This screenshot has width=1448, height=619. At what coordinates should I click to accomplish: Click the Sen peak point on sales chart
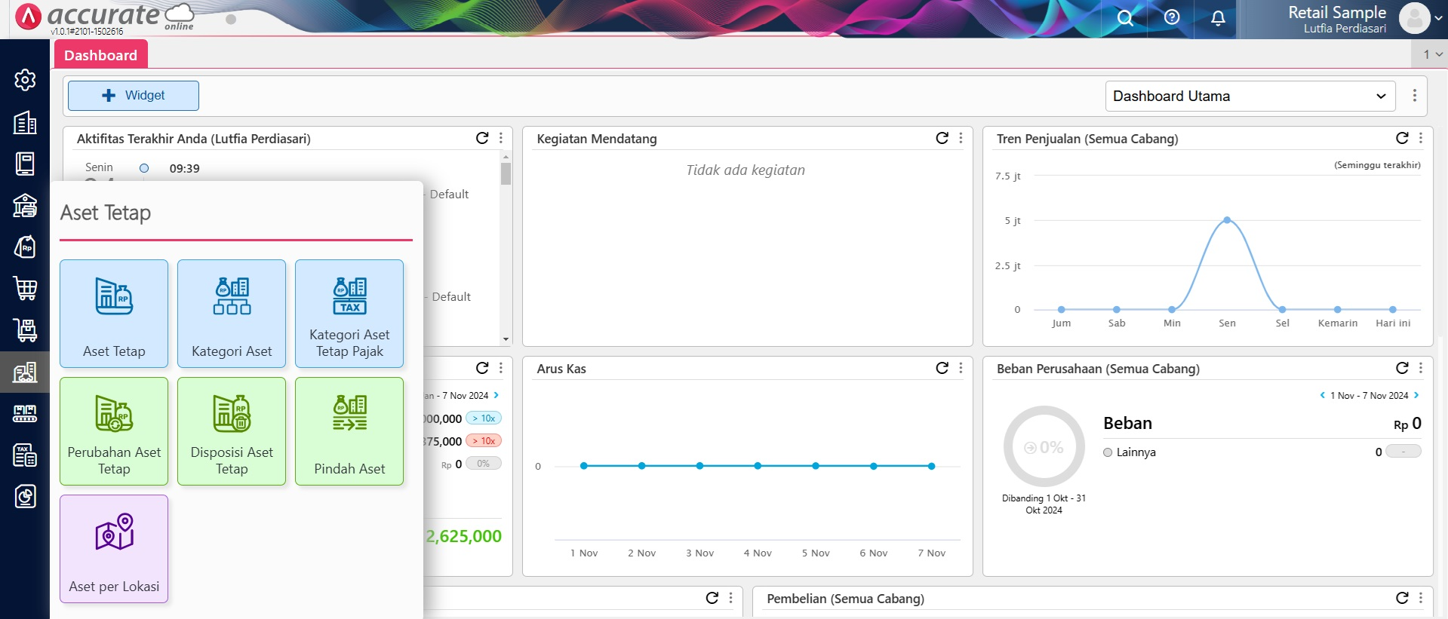1227,220
